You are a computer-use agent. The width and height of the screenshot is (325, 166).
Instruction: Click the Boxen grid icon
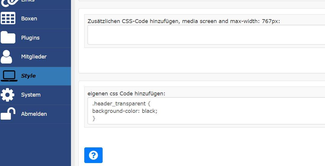tap(8, 18)
